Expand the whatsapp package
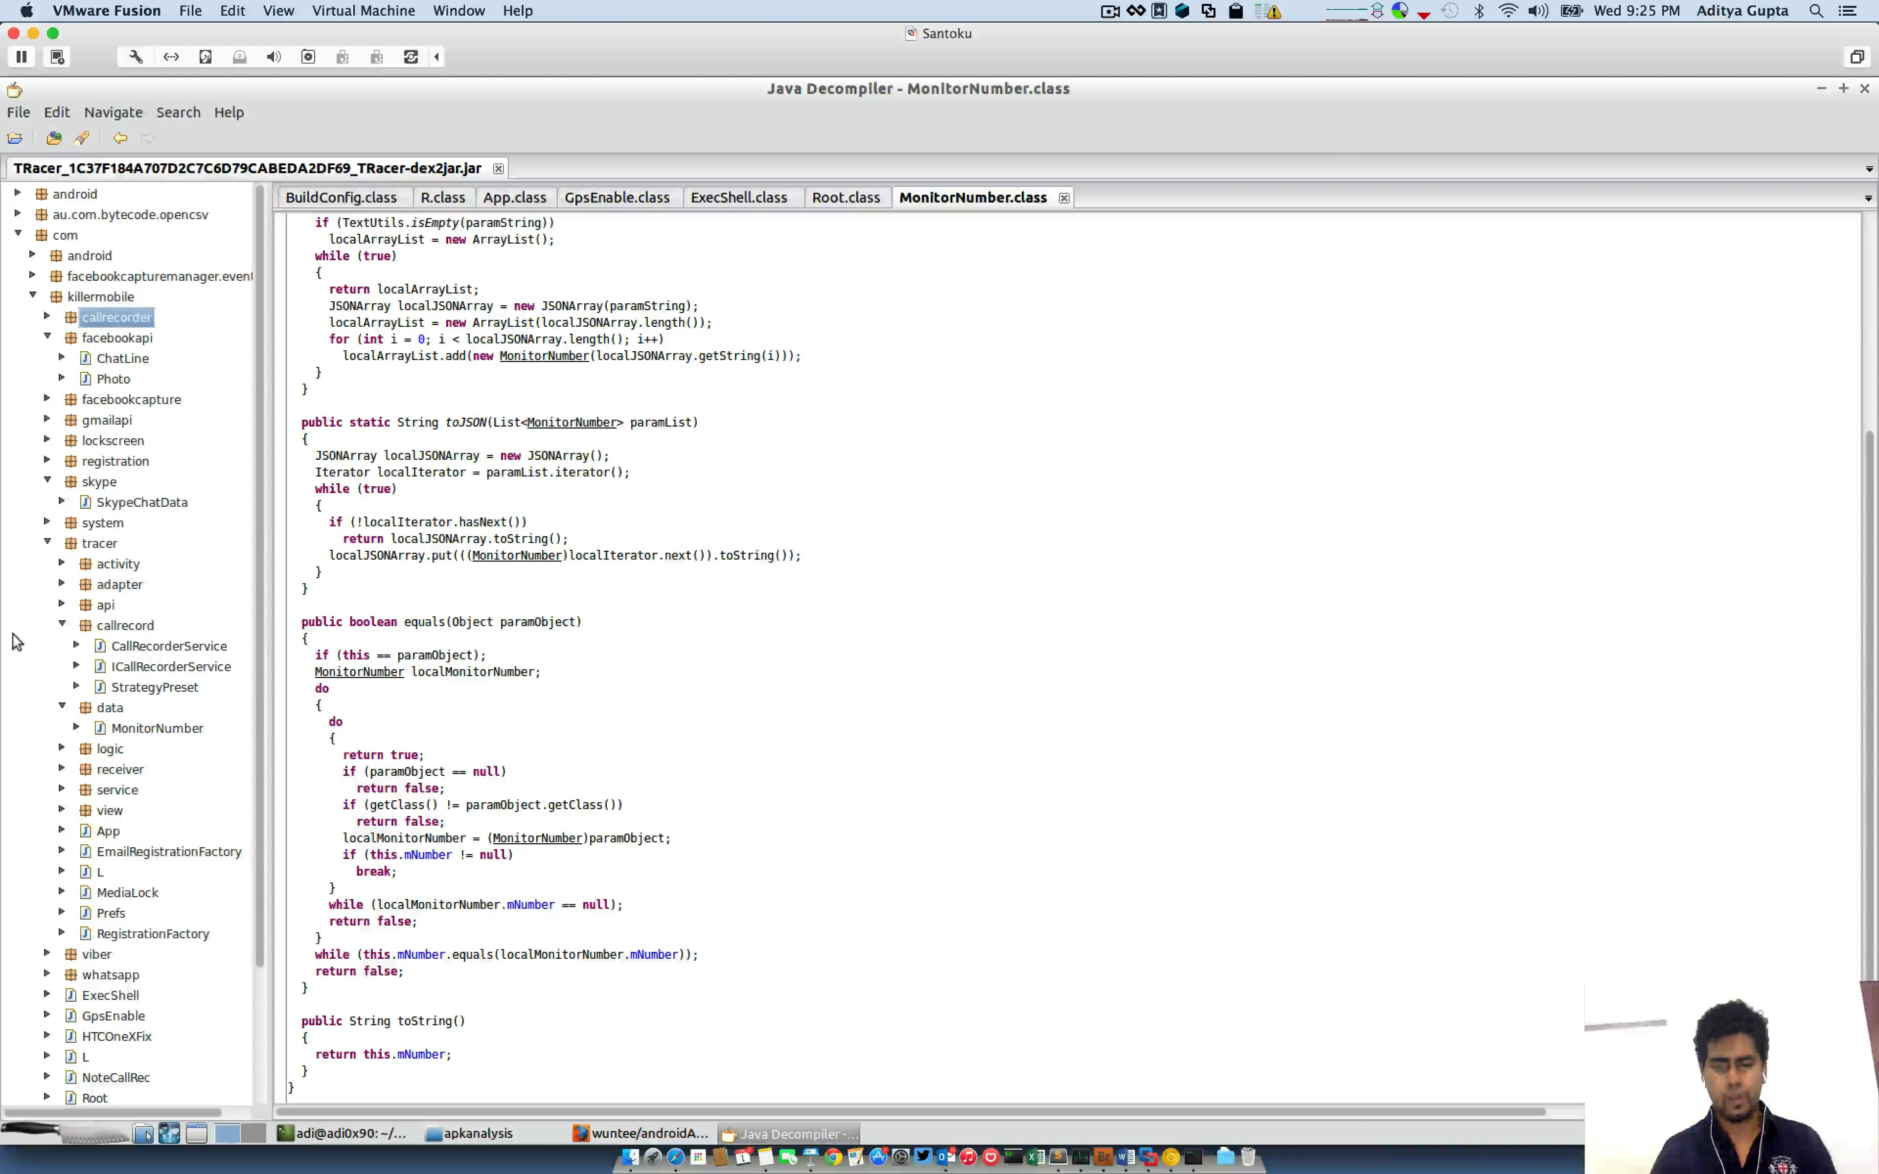1879x1174 pixels. [46, 973]
